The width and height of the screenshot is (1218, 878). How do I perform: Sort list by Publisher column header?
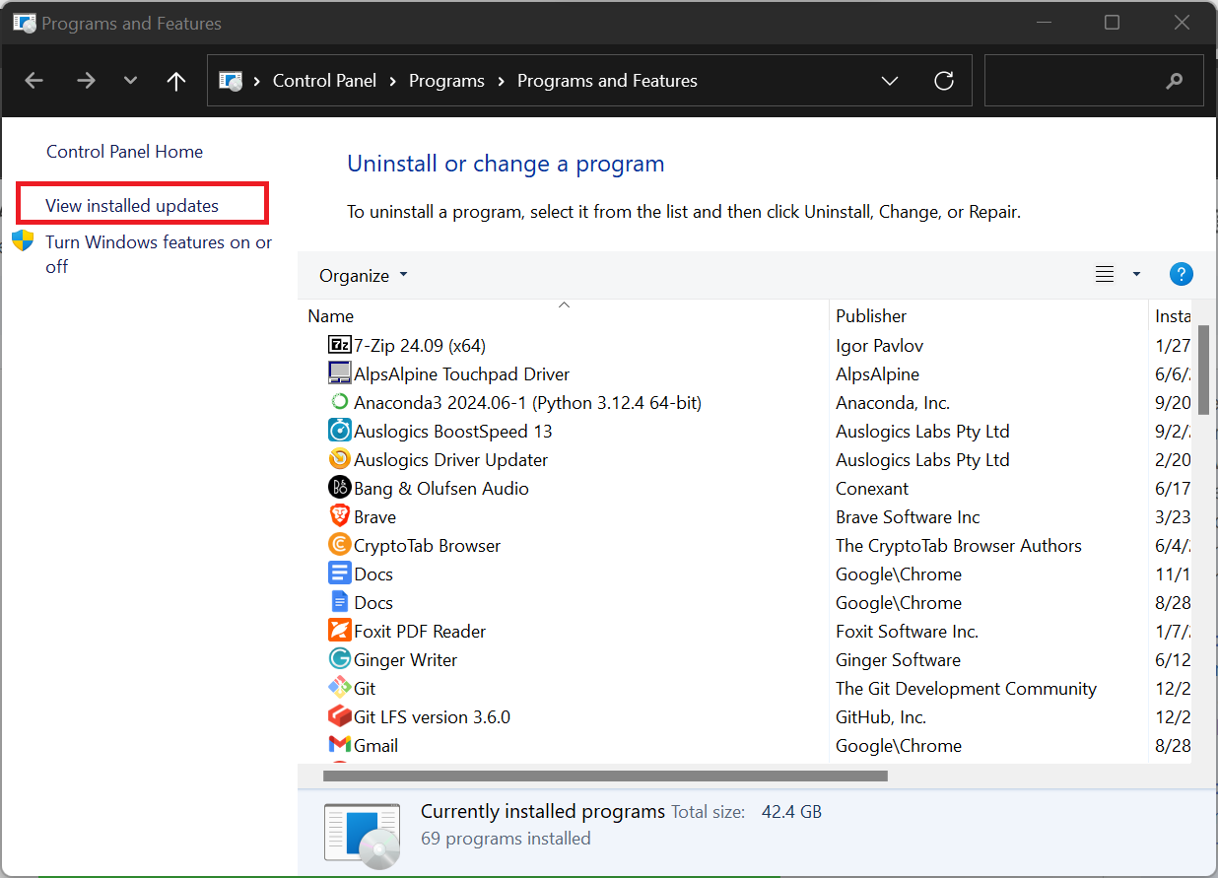[871, 316]
